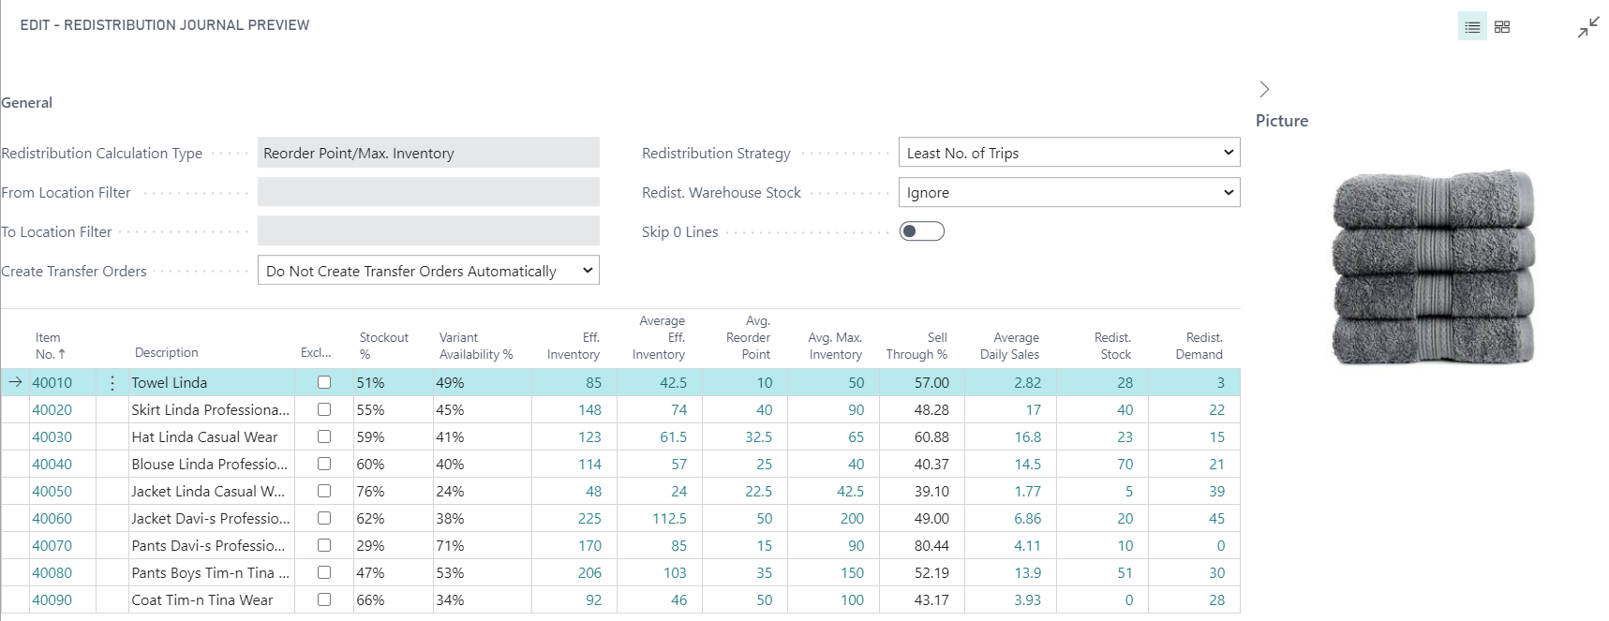Screen dimensions: 1609x621
Task: Click Eff. Inventory value 225 for item 40060
Action: click(x=589, y=518)
